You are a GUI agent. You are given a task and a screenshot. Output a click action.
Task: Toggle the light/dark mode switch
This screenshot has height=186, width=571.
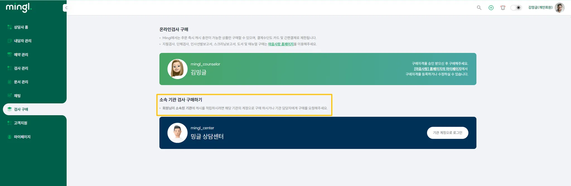tap(516, 8)
